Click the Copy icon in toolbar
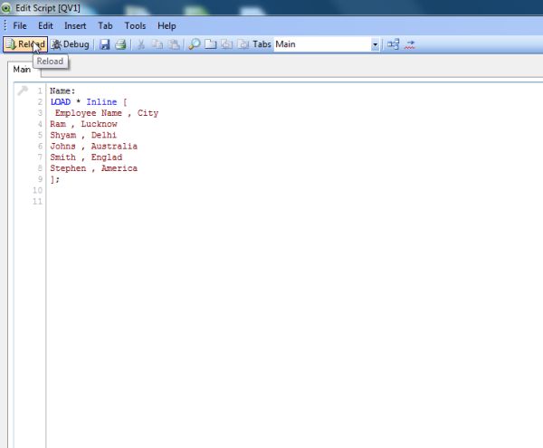543x448 pixels. click(x=157, y=44)
